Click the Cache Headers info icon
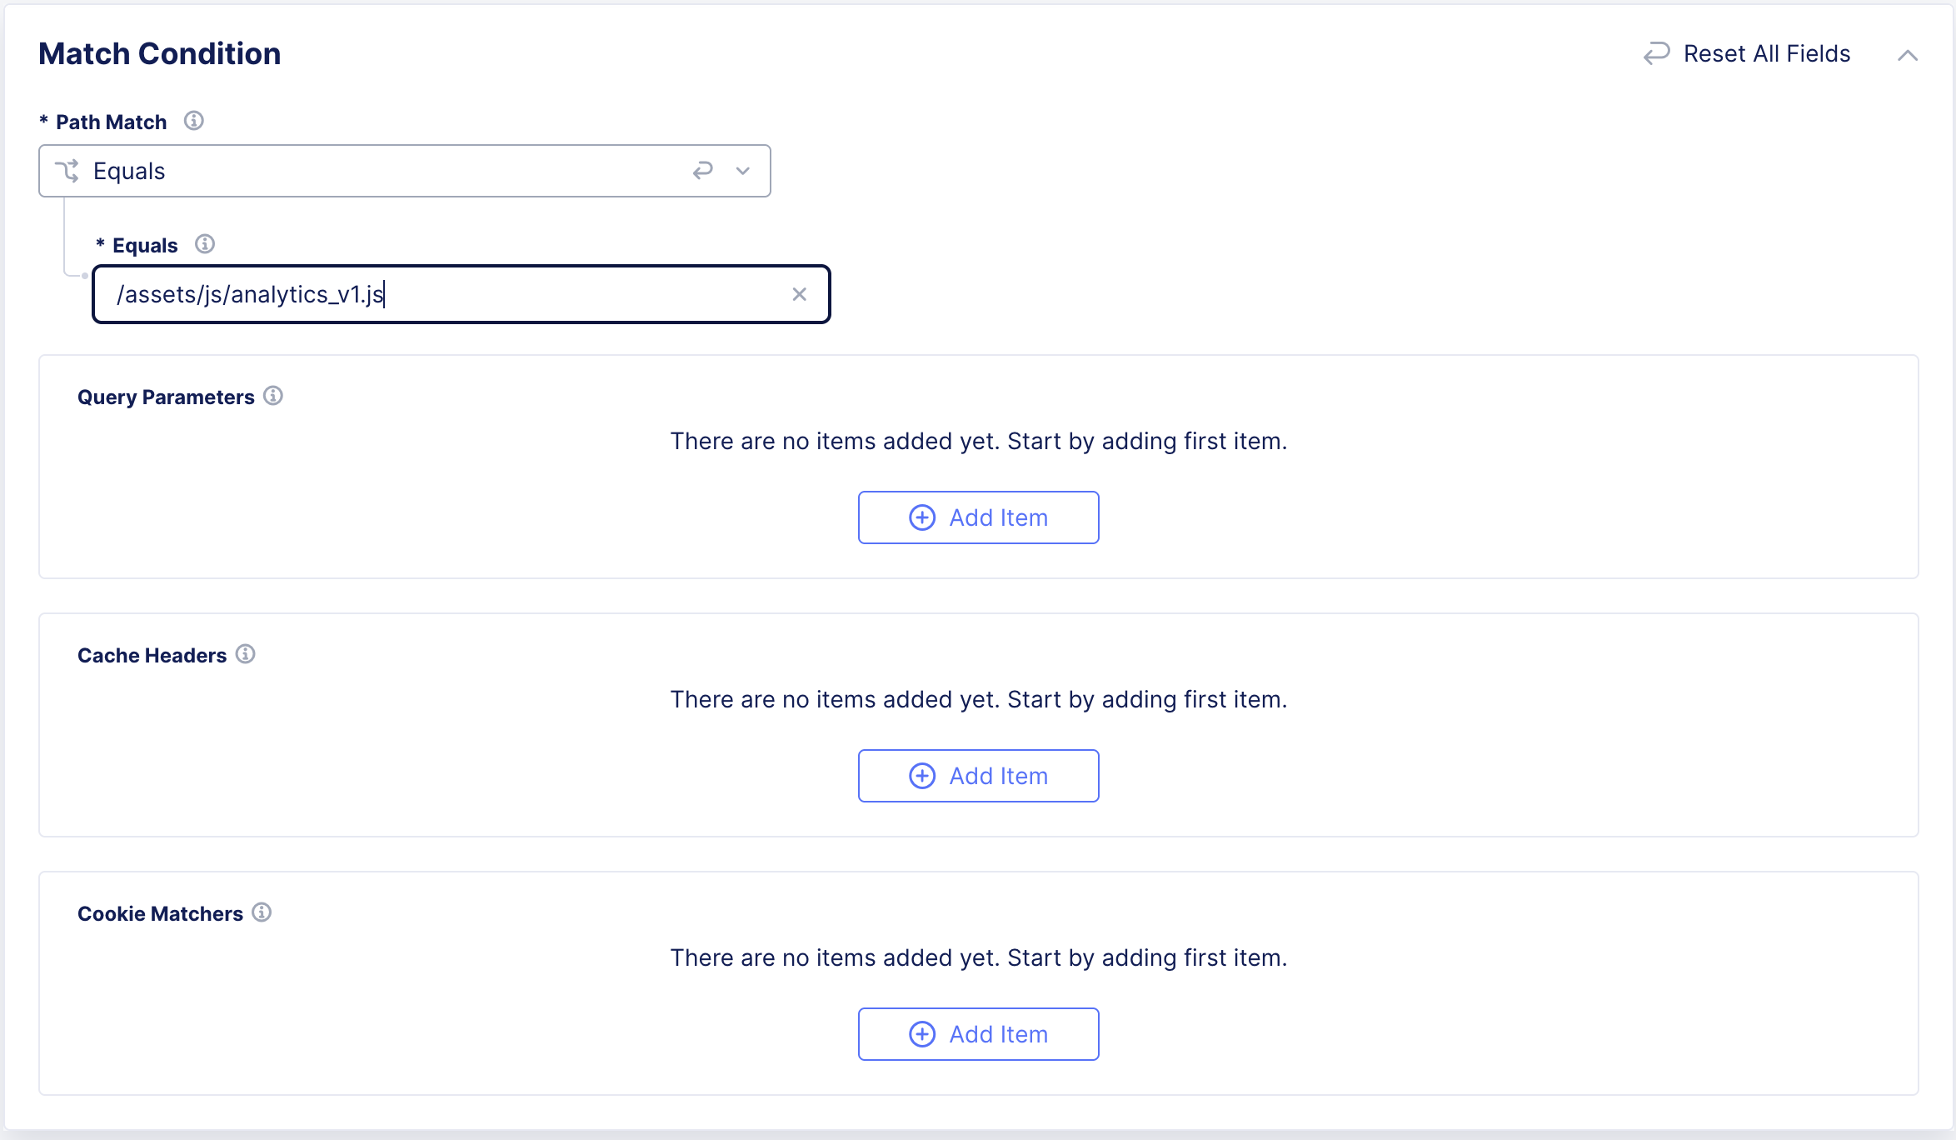Image resolution: width=1956 pixels, height=1140 pixels. pyautogui.click(x=245, y=654)
